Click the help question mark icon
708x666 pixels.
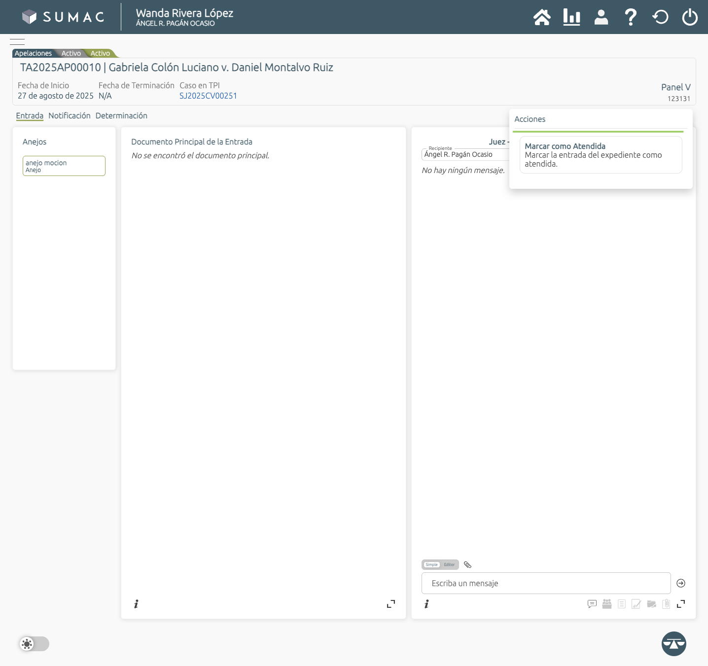(630, 17)
